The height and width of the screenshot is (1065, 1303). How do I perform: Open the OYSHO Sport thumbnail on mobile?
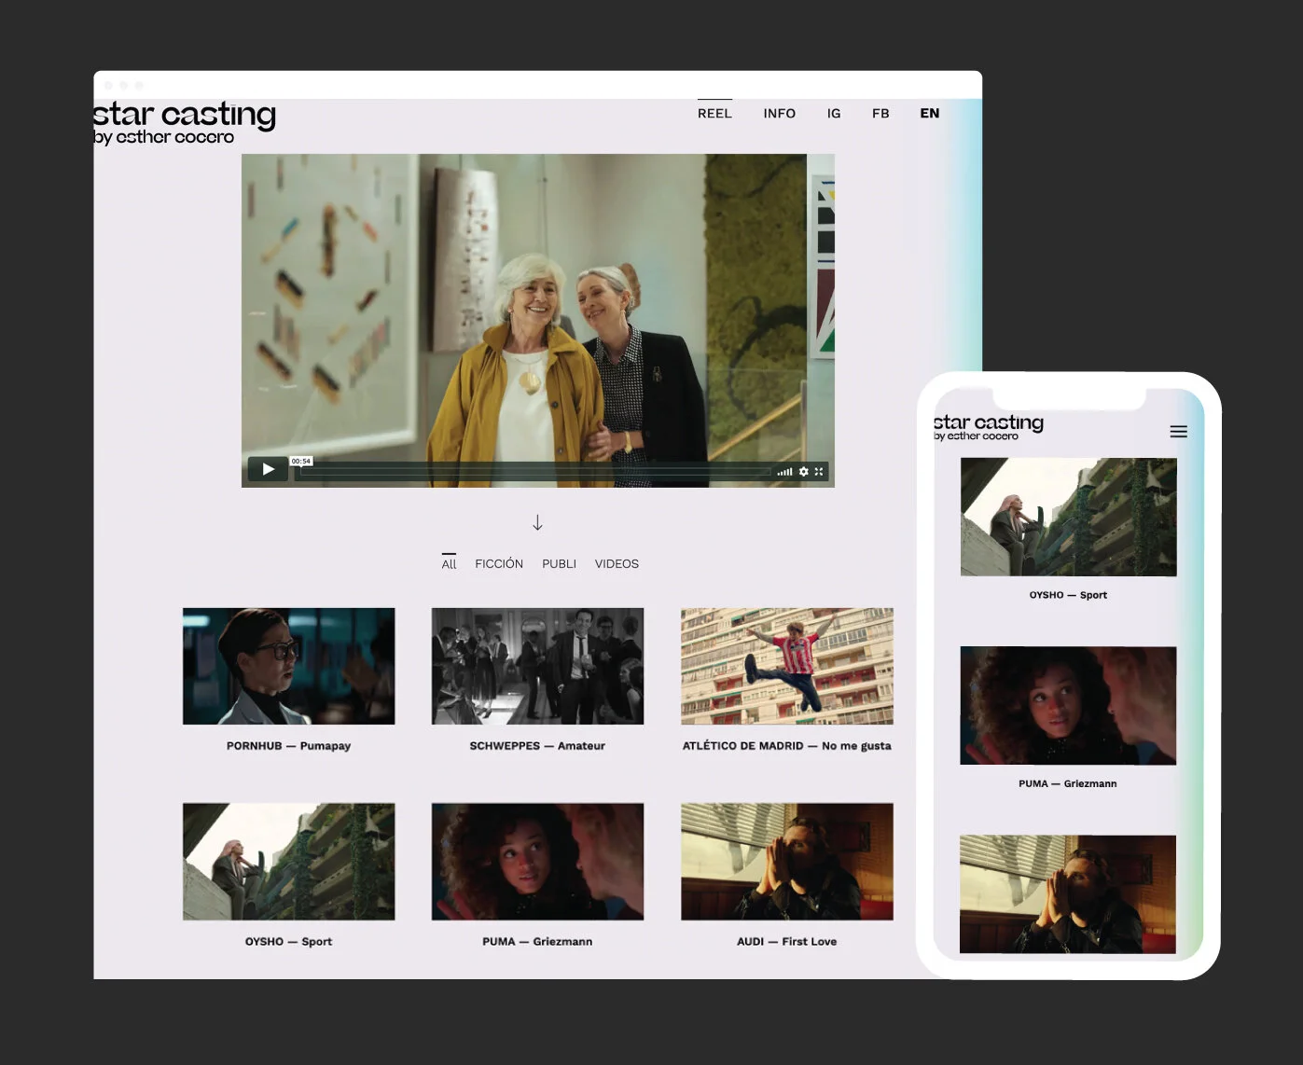[1068, 517]
